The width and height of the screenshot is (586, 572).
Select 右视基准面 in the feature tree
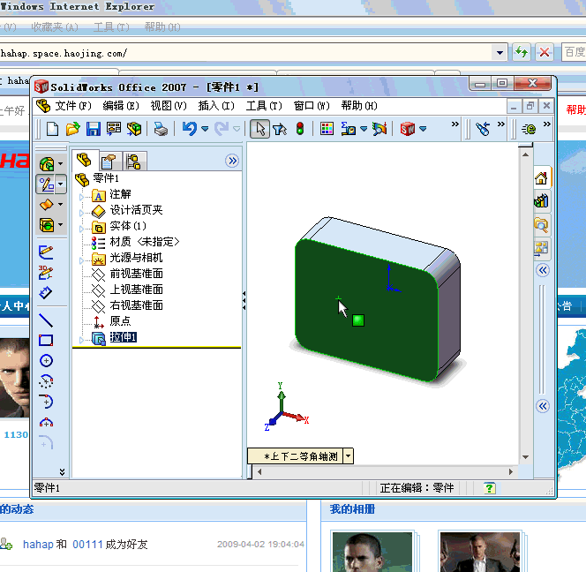(x=136, y=305)
